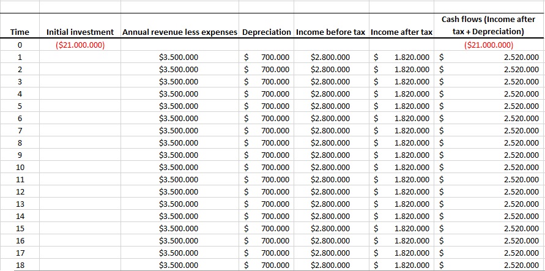Click the Income after tax header

(x=401, y=32)
